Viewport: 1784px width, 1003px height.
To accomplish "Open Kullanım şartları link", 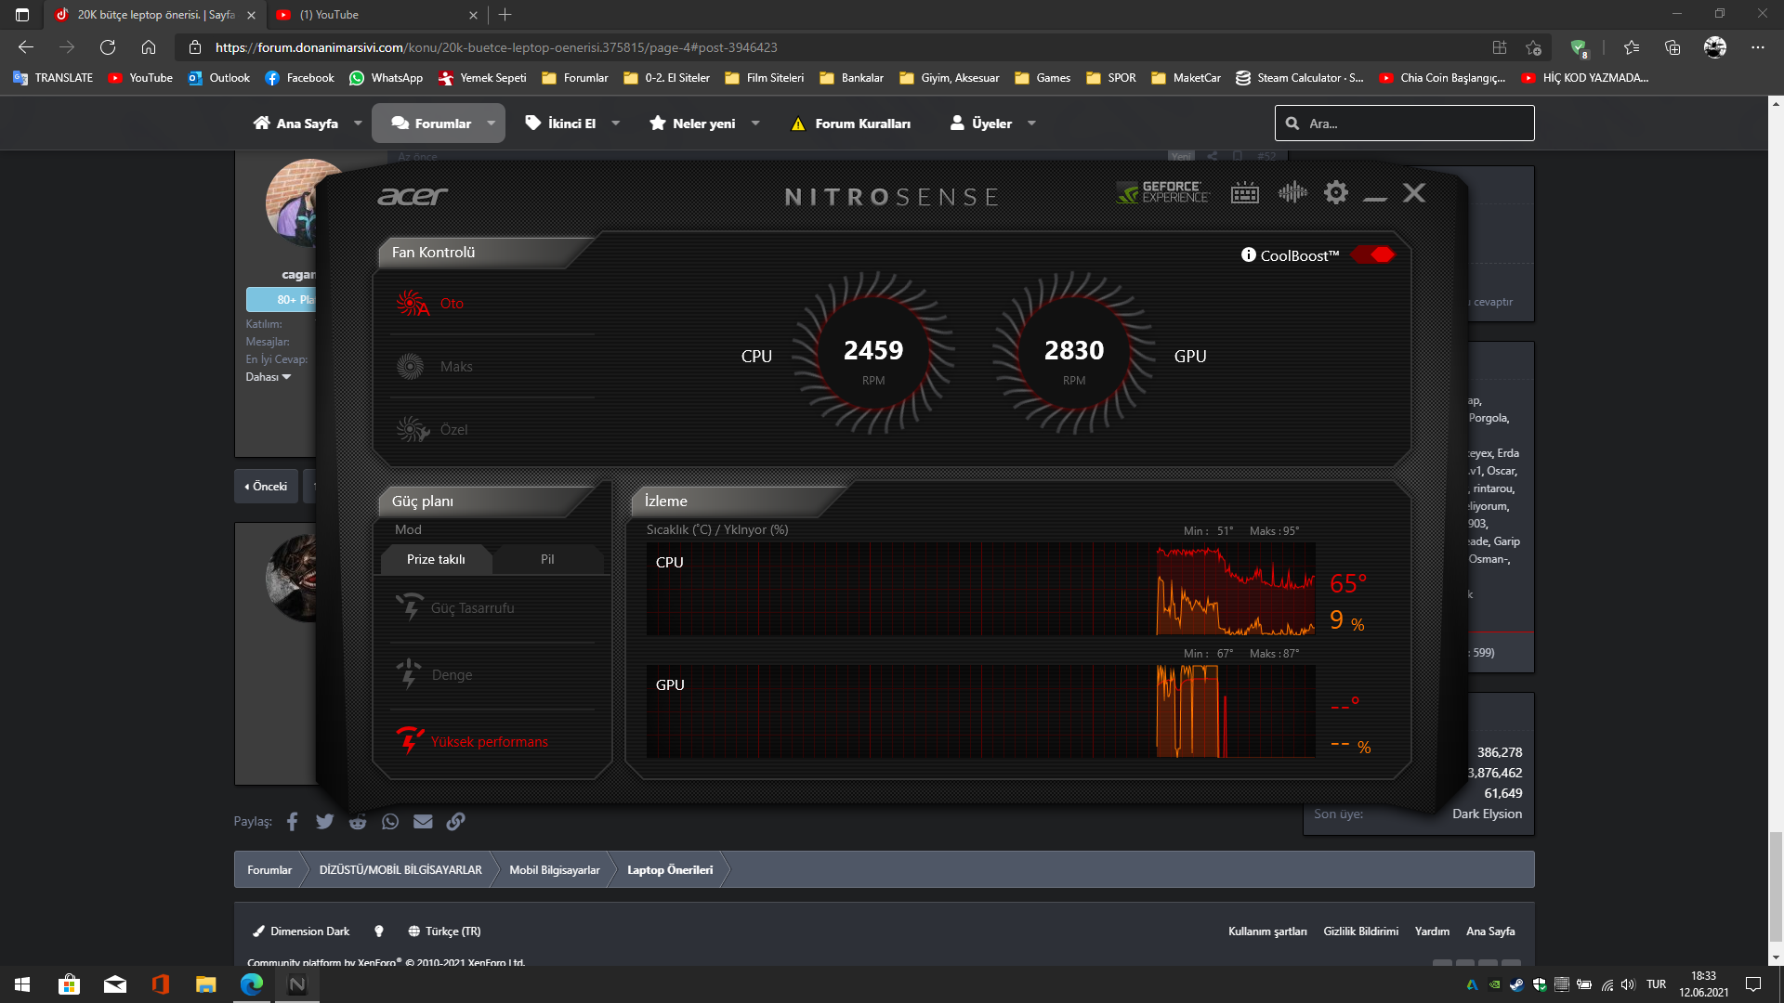I will (1267, 931).
